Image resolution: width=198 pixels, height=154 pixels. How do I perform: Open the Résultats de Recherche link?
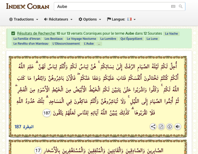[36, 33]
